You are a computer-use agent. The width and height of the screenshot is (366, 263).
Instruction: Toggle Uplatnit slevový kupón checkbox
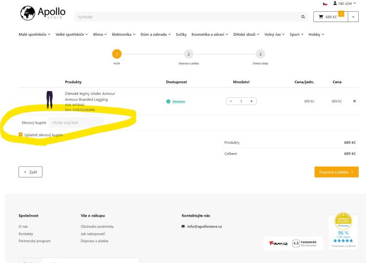pyautogui.click(x=20, y=134)
